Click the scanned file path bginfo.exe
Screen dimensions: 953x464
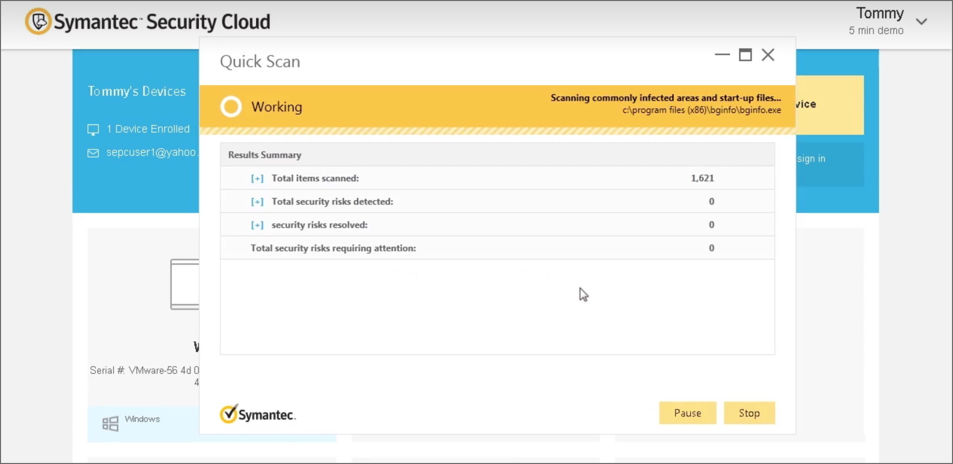tap(702, 110)
